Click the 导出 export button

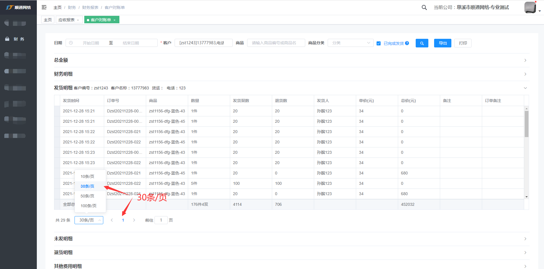442,43
